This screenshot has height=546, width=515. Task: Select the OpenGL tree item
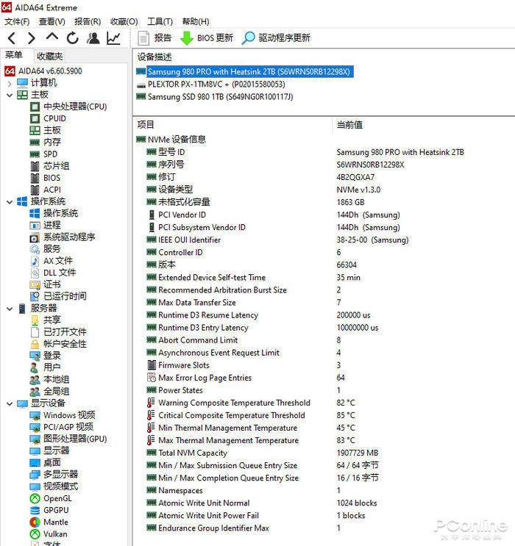pos(51,499)
